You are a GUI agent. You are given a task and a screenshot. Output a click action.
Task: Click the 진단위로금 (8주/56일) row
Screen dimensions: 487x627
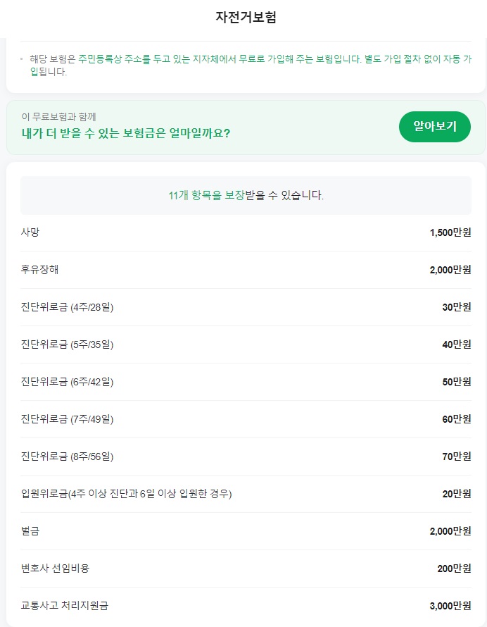(x=243, y=456)
